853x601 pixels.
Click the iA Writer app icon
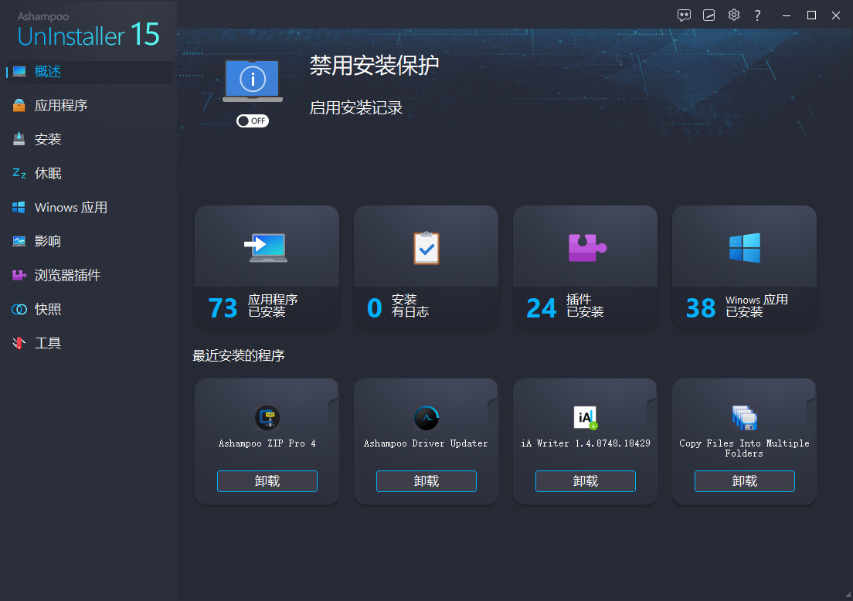[x=586, y=418]
